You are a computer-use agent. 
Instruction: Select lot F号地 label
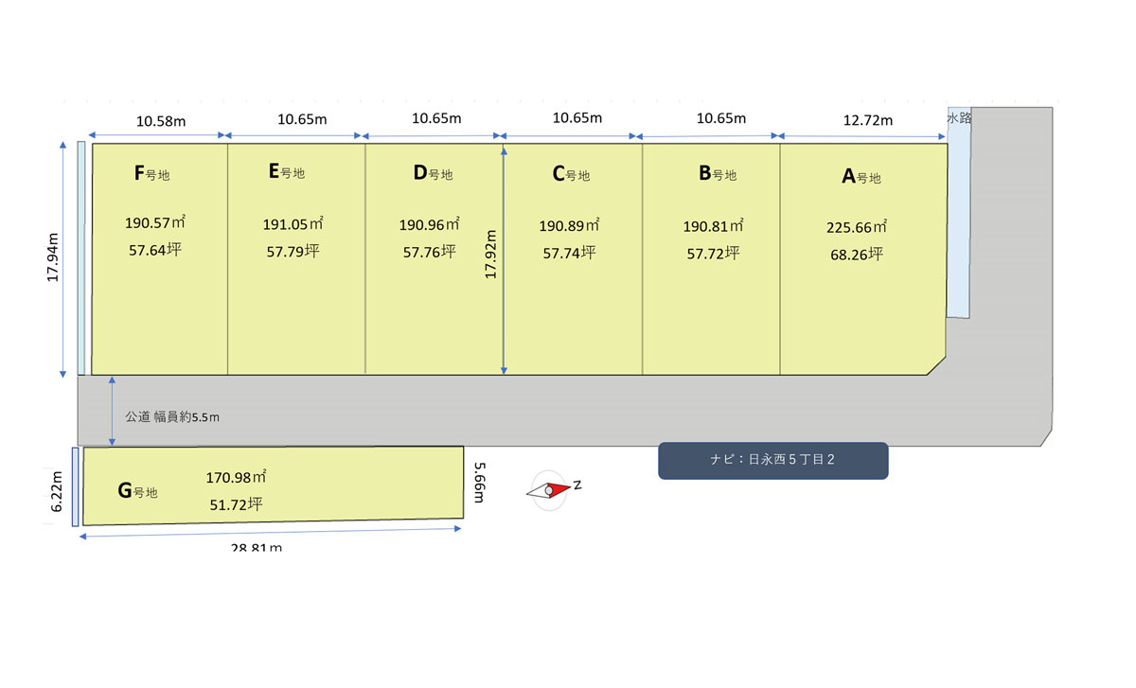[x=151, y=173]
